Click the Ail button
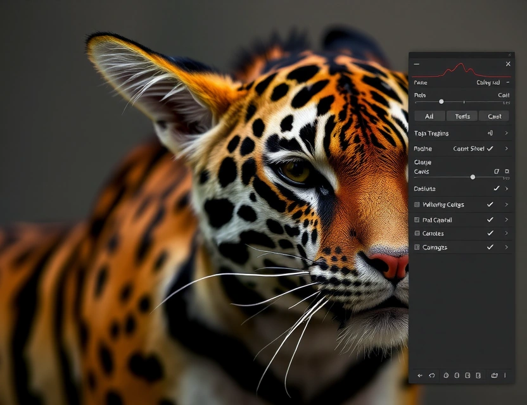 pos(429,116)
